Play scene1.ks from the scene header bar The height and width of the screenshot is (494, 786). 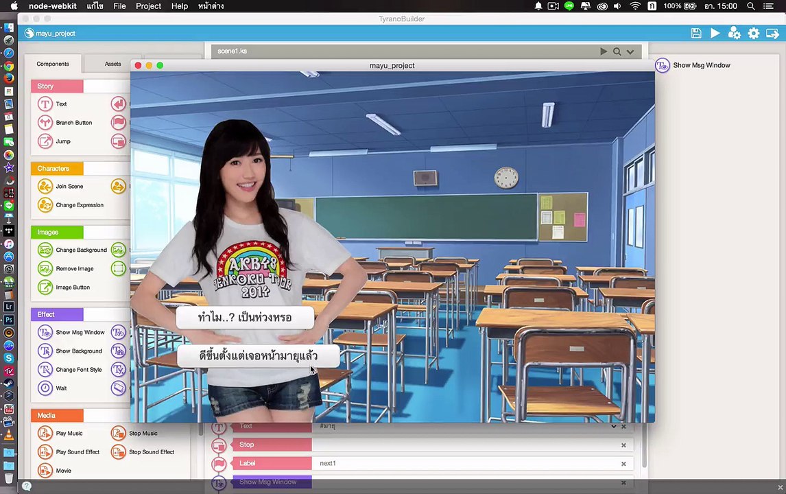click(604, 51)
